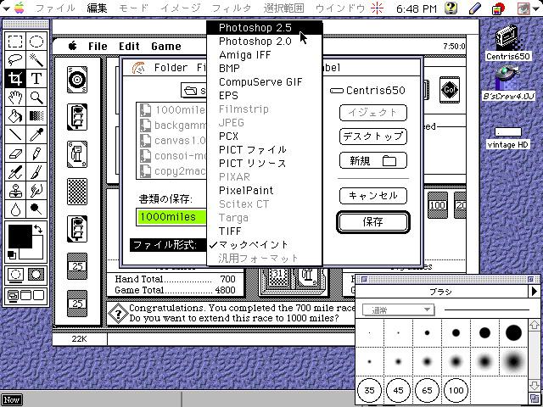The width and height of the screenshot is (543, 407).
Task: Click the pencil input-method icon in menu bar
Action: pyautogui.click(x=477, y=8)
